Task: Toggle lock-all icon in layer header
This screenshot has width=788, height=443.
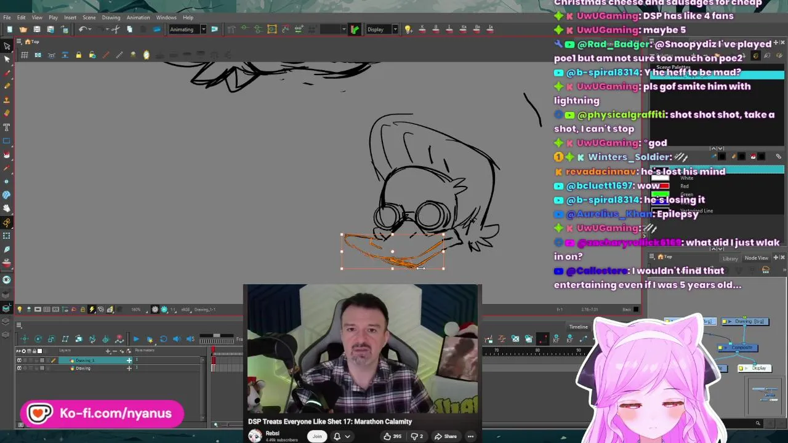Action: pos(34,351)
